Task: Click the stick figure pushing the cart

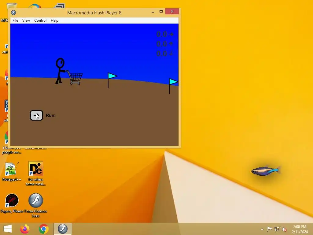Action: tap(60, 71)
